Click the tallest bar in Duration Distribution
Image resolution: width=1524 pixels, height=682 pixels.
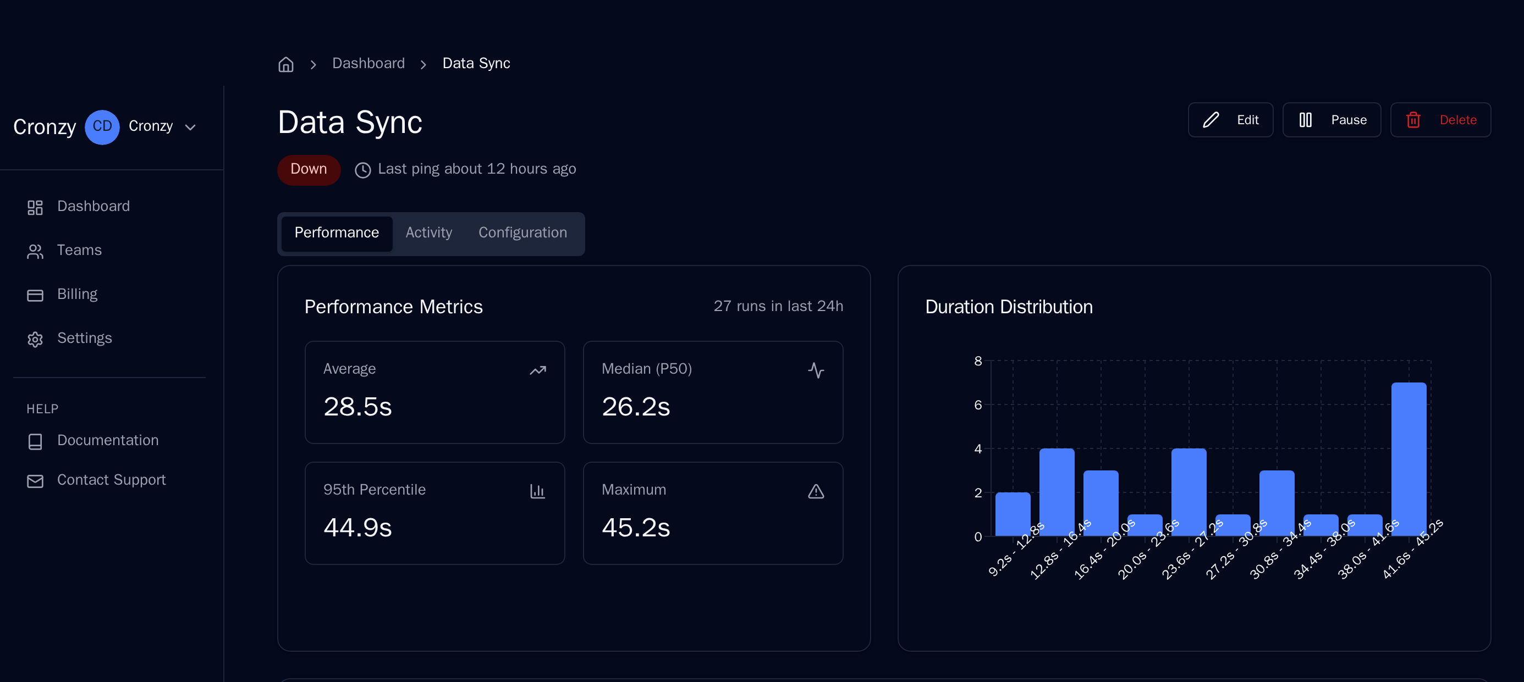point(1410,461)
